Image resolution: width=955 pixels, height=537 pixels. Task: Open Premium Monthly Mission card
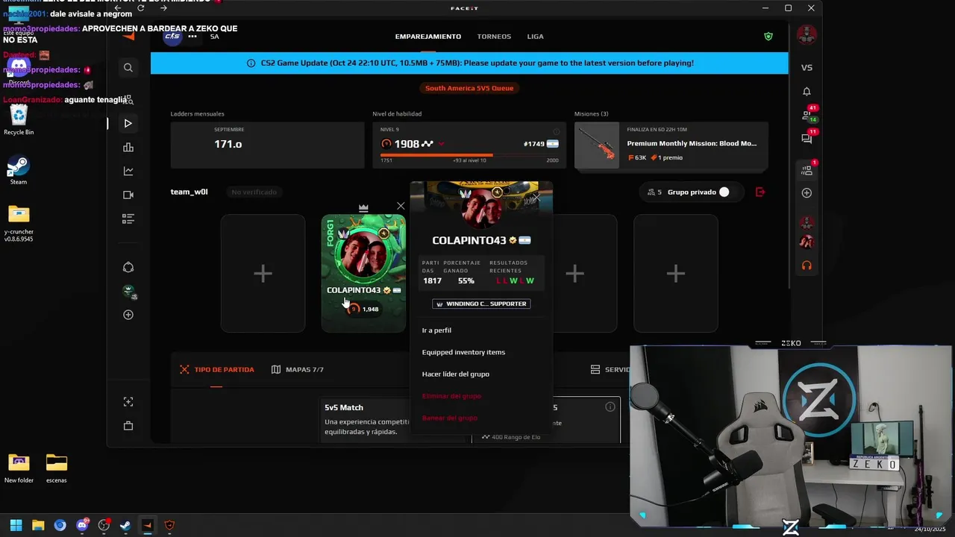pos(671,145)
